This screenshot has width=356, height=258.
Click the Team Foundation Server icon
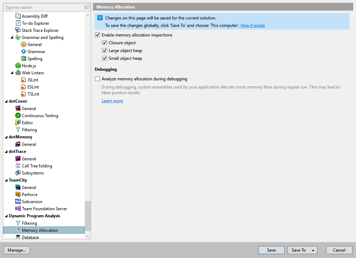click(x=17, y=208)
